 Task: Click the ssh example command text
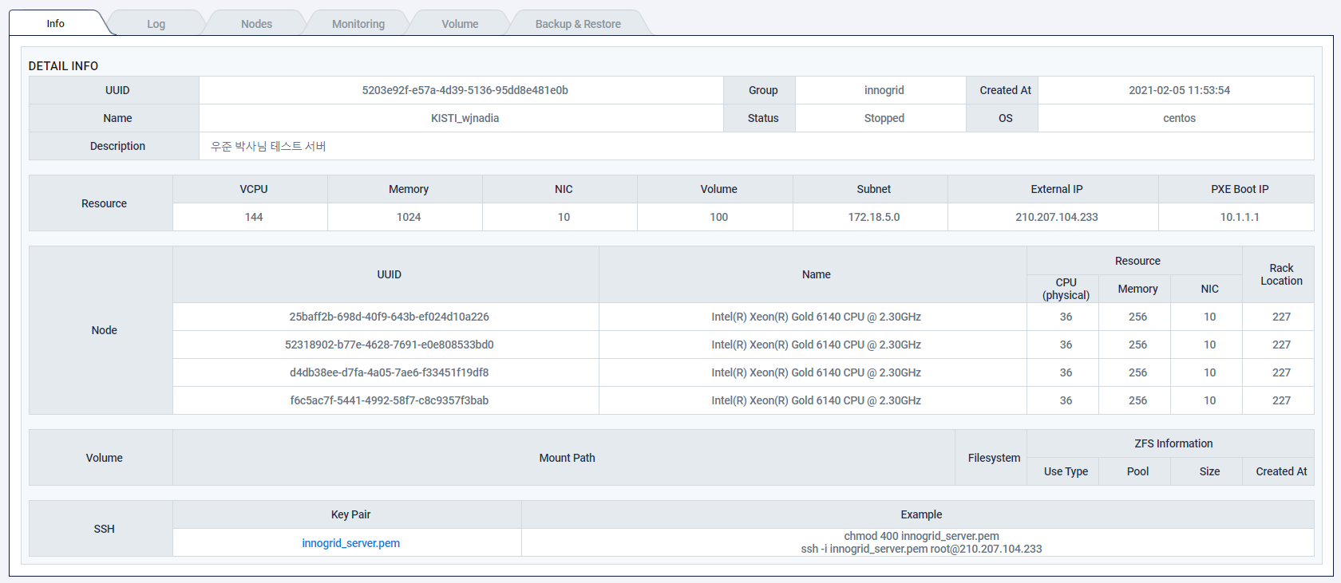921,549
